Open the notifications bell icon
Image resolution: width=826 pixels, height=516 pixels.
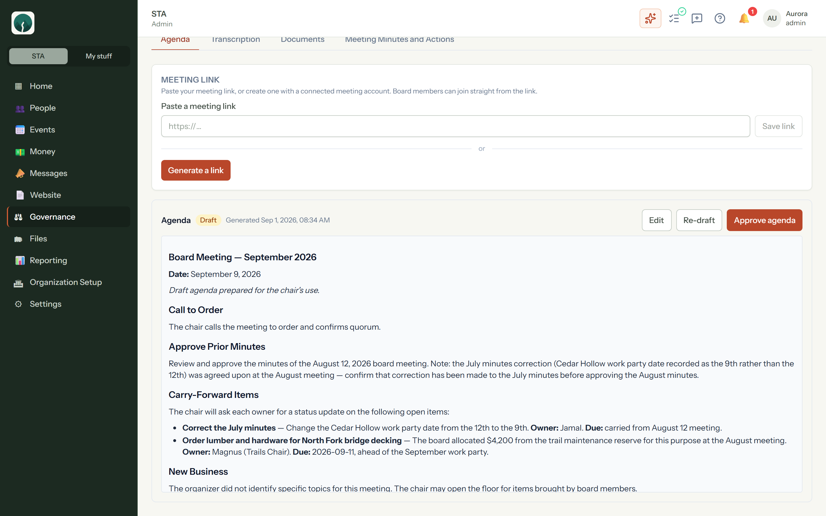tap(744, 18)
